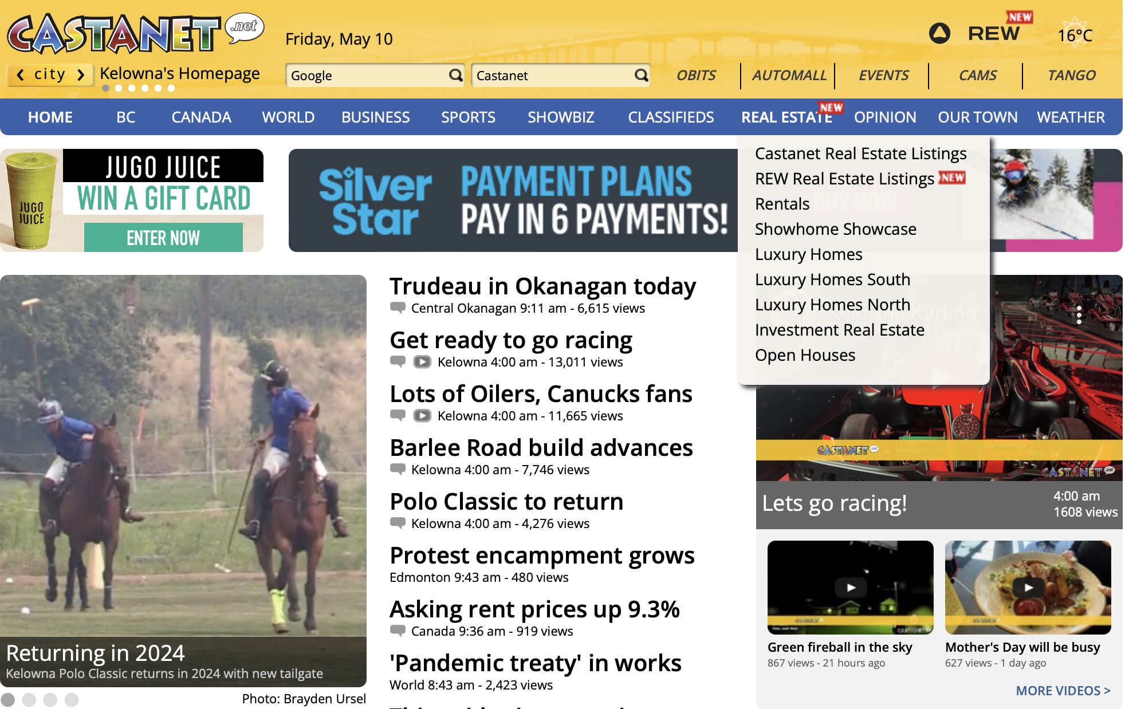The width and height of the screenshot is (1125, 709).
Task: Select Castanet Real Estate Listings
Action: [860, 153]
